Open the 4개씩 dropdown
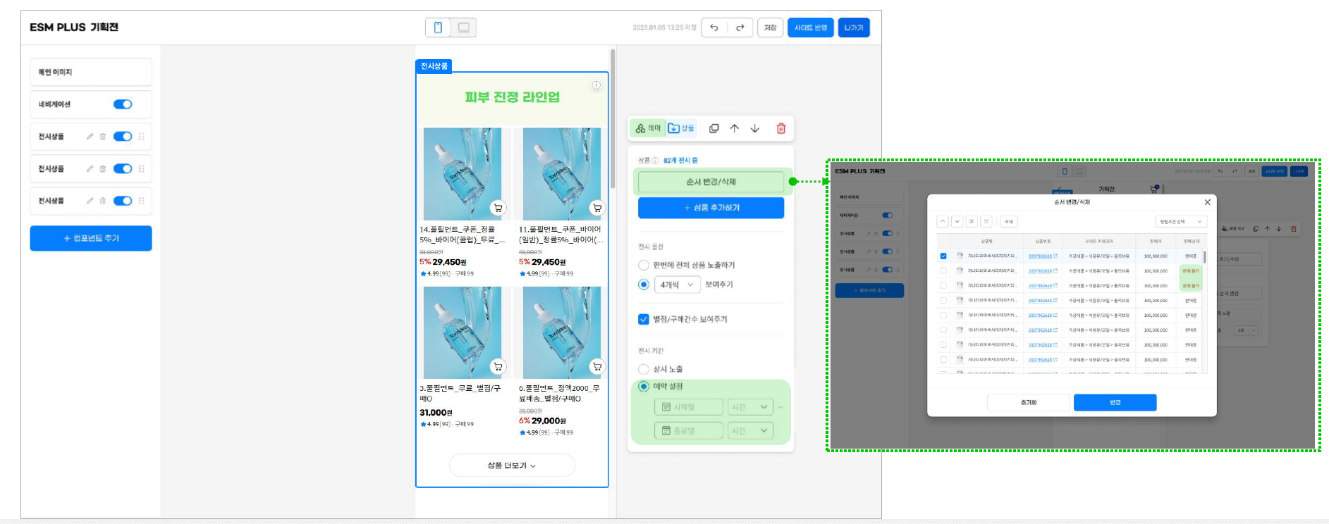Viewport: 1329px width, 524px height. pyautogui.click(x=677, y=285)
